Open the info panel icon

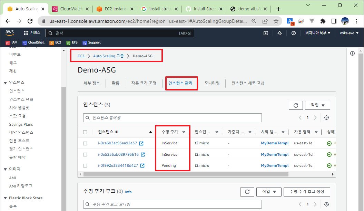click(352, 54)
